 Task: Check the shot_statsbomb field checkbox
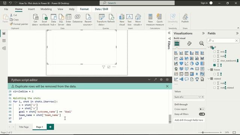(x=214, y=61)
